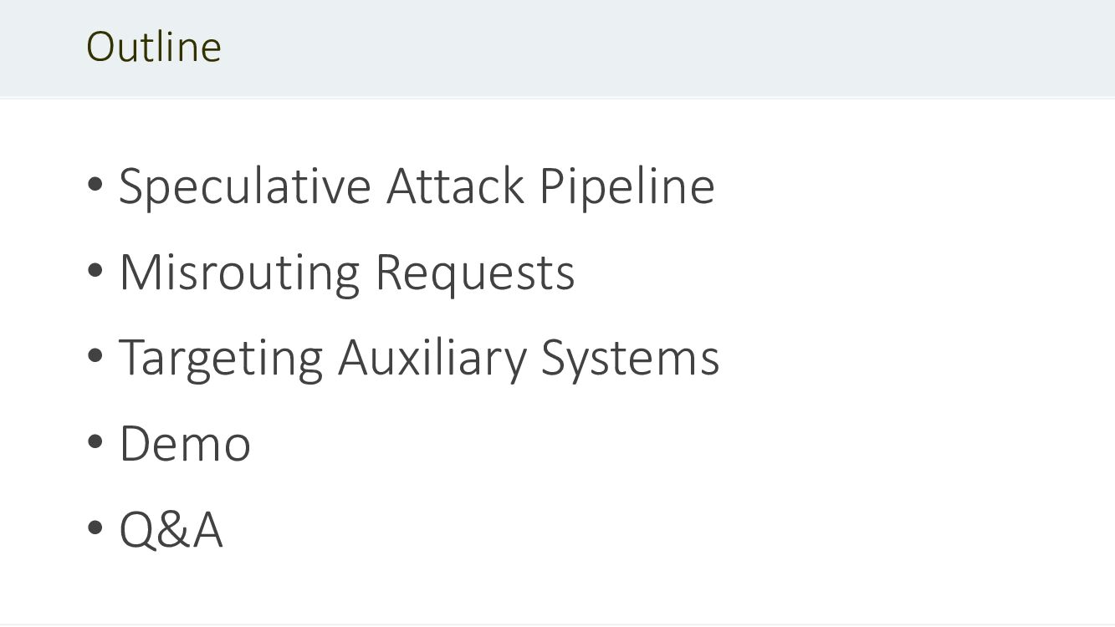The height and width of the screenshot is (627, 1115).
Task: Click the word 'Speculative'
Action: 244,186
